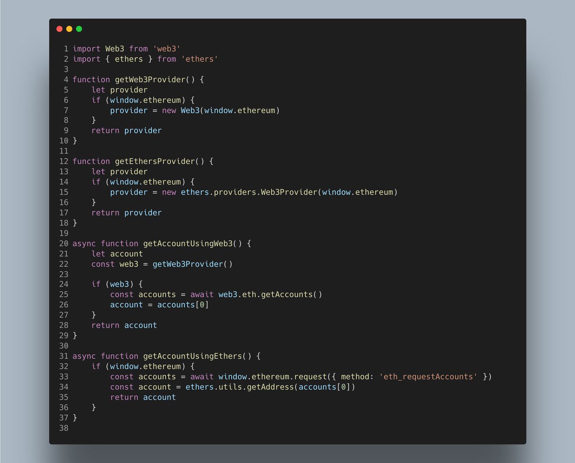Click the "ethers.providers.Web3Provider(window.ethereum)" expression
Viewport: 575px width, 463px height.
(289, 192)
